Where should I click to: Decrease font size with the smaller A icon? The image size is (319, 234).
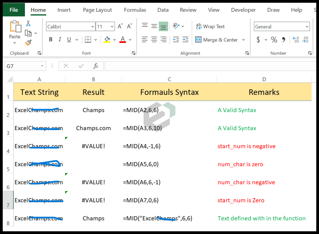[129, 26]
